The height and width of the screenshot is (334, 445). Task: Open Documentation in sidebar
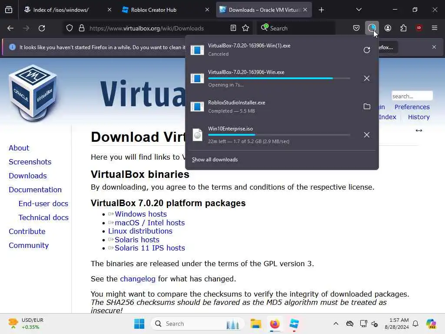(35, 190)
